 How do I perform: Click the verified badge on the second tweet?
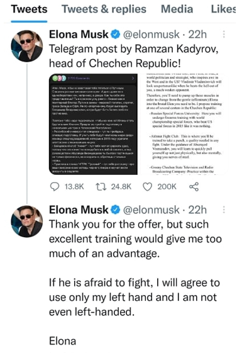coord(116,210)
